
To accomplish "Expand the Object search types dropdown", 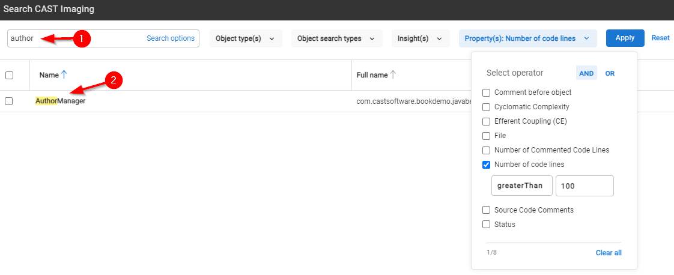I will coord(336,38).
